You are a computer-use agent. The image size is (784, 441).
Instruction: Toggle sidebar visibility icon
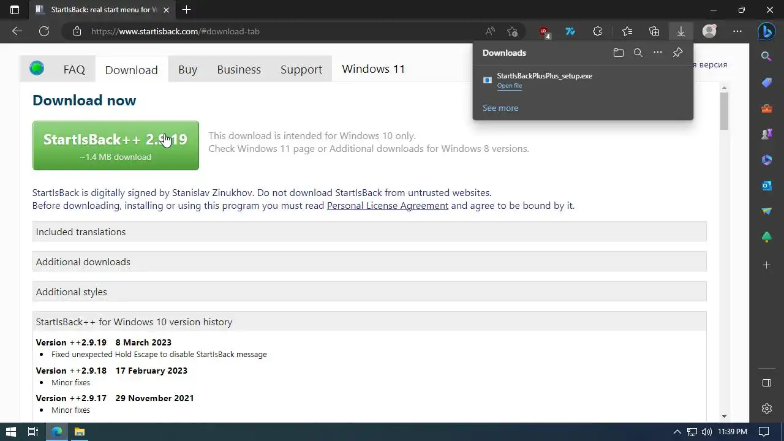coord(766,383)
